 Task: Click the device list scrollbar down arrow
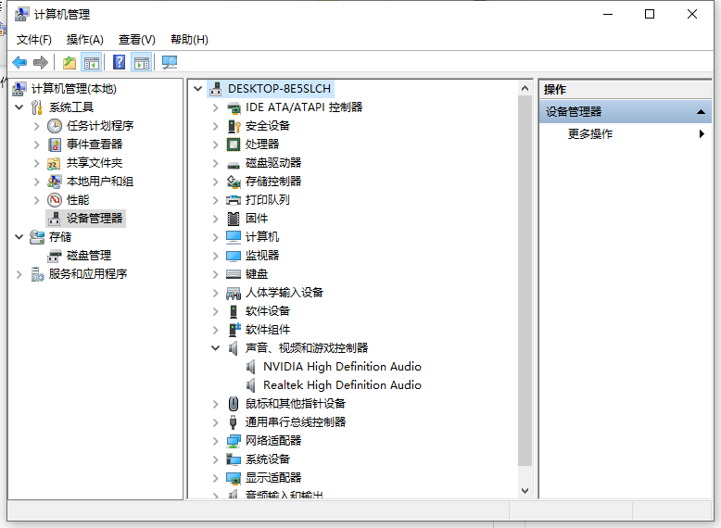(525, 491)
